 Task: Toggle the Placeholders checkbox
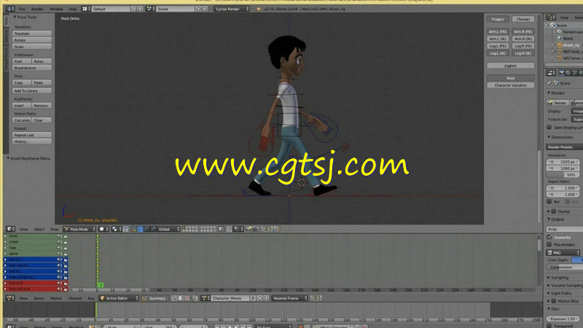[x=549, y=244]
